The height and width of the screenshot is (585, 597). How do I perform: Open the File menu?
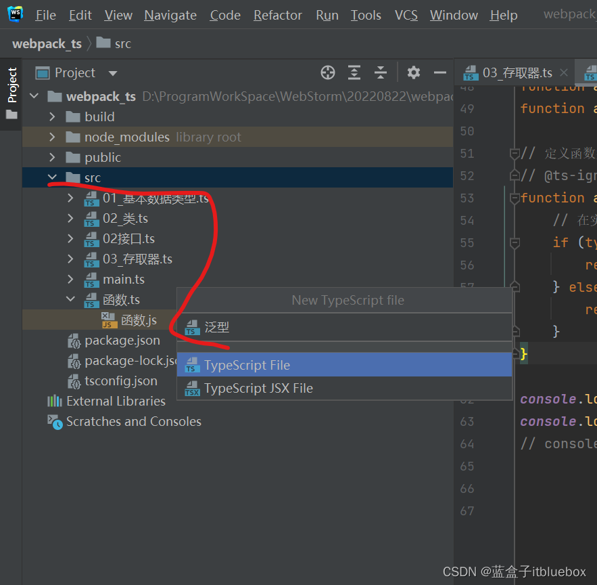click(46, 16)
